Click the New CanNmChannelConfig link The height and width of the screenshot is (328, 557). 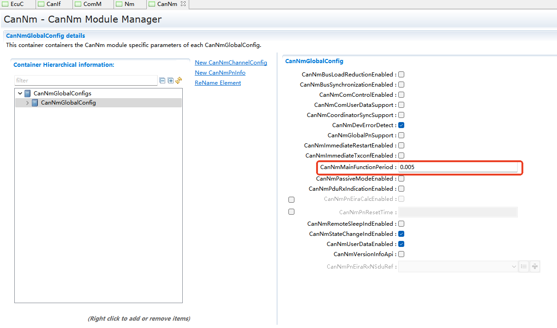coord(231,63)
